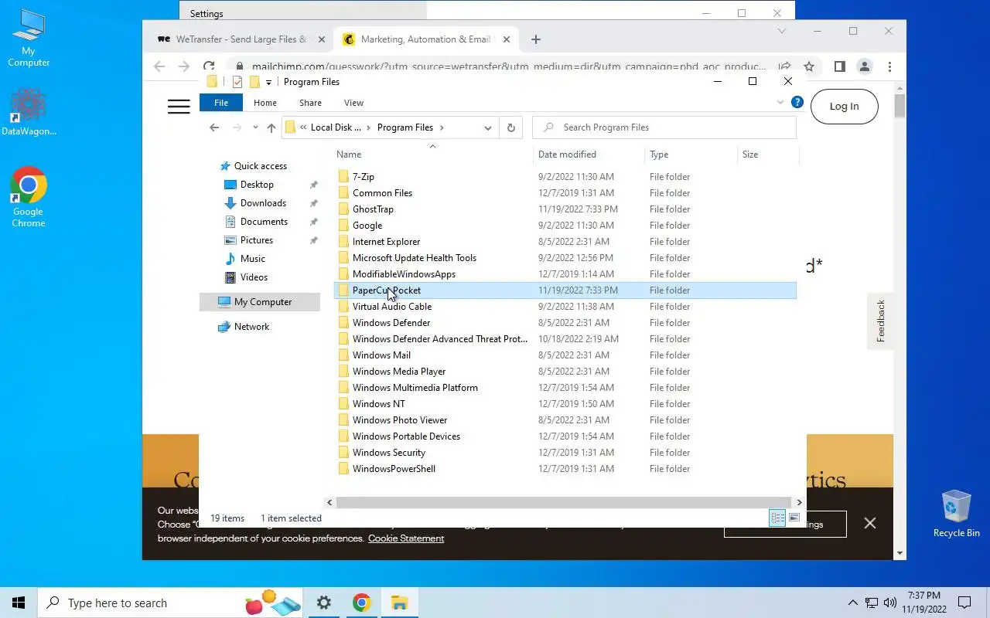Screen dimensions: 990x618
Task: Switch to large icons view layout
Action: [x=794, y=518]
